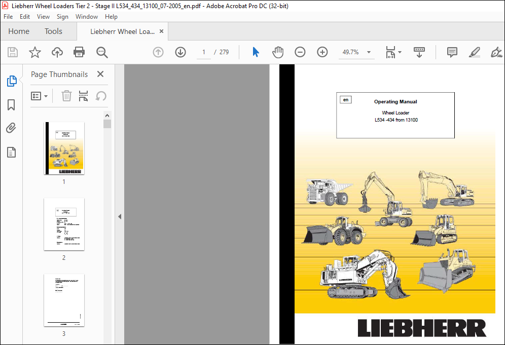Click the 'en' language box on cover
This screenshot has height=345, width=505.
[x=346, y=100]
